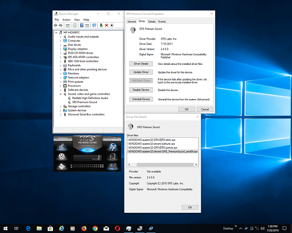
Task: Open Microsoft Edge from taskbar
Action: 28,228
